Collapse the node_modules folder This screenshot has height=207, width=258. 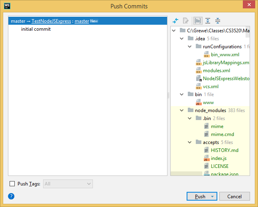(x=181, y=110)
